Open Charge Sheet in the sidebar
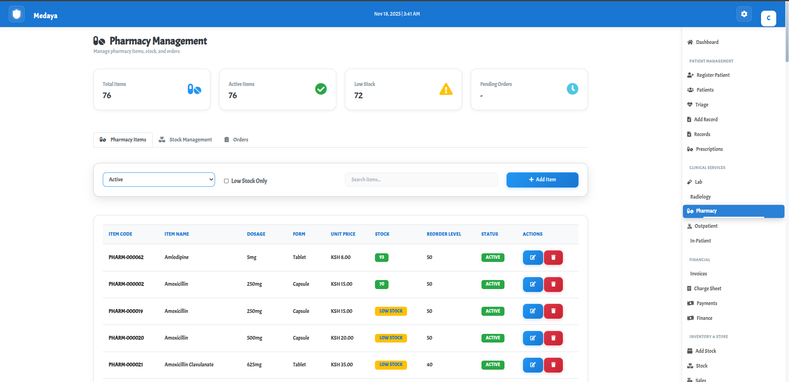The width and height of the screenshot is (789, 382). tap(707, 289)
